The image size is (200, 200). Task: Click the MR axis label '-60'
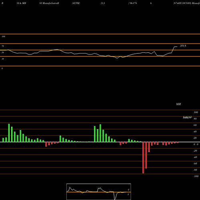click(195, 164)
